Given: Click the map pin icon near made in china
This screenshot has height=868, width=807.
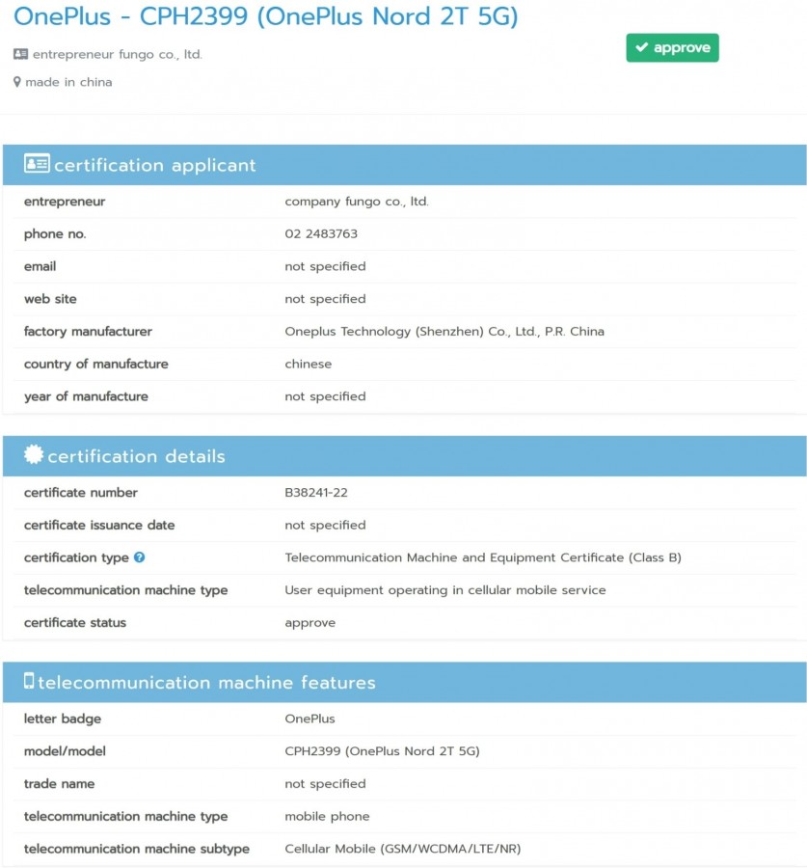Looking at the screenshot, I should [17, 82].
